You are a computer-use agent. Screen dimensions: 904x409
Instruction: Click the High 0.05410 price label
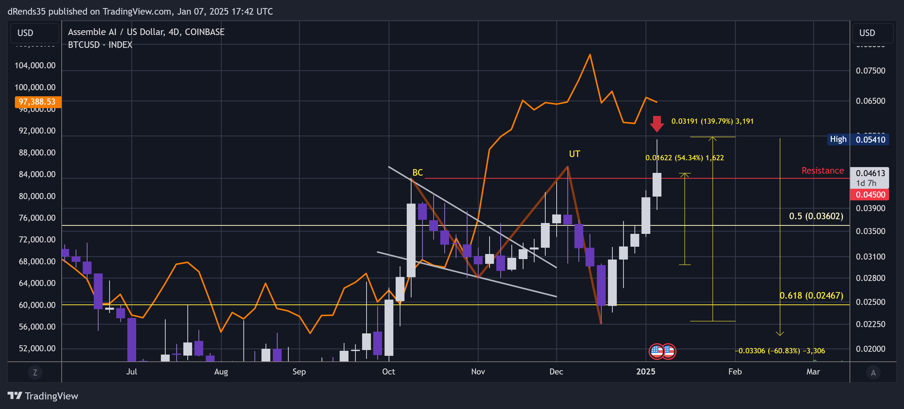point(858,139)
